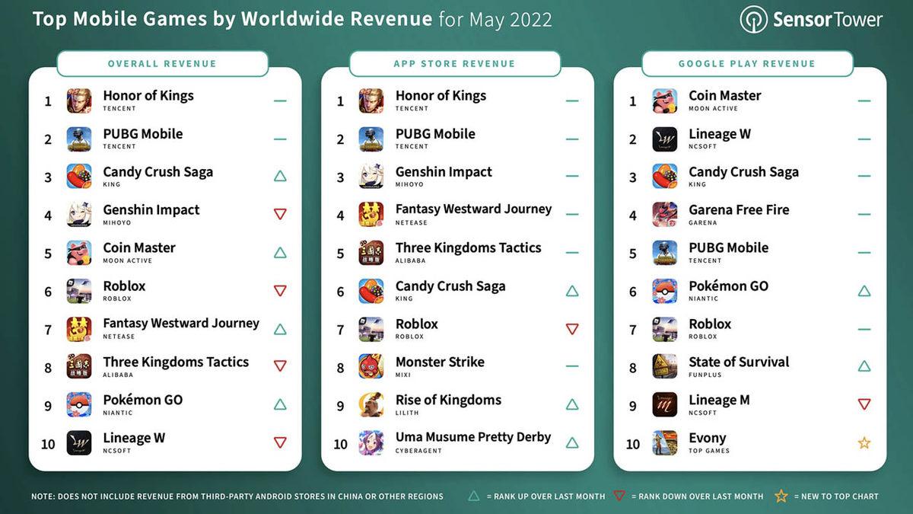913x514 pixels.
Task: Click the red down arrow beside Lineage M
Action: click(864, 404)
